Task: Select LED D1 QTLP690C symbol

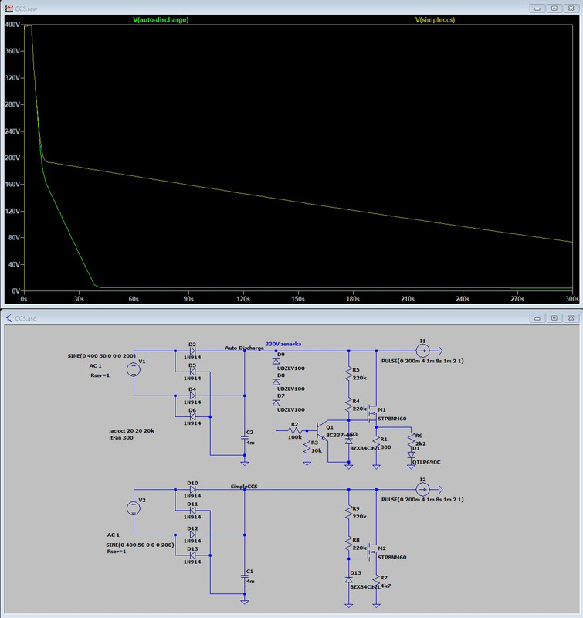Action: (412, 455)
